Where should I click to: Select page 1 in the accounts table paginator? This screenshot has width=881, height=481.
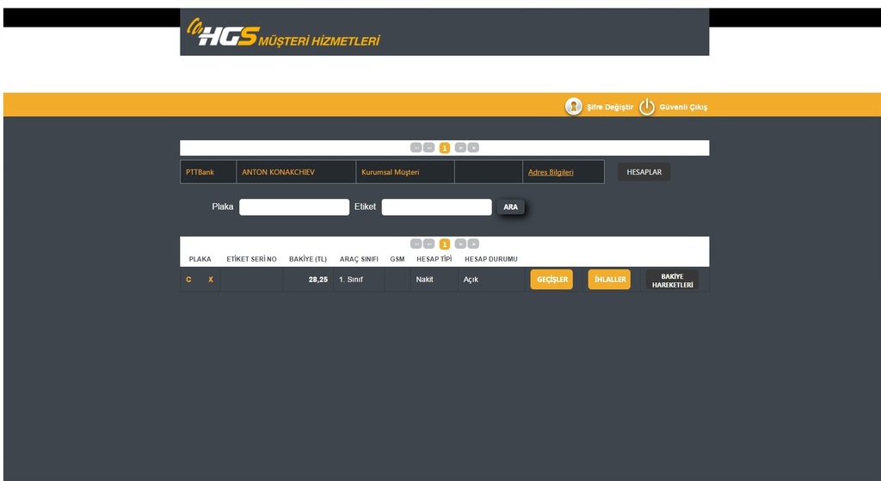[445, 244]
